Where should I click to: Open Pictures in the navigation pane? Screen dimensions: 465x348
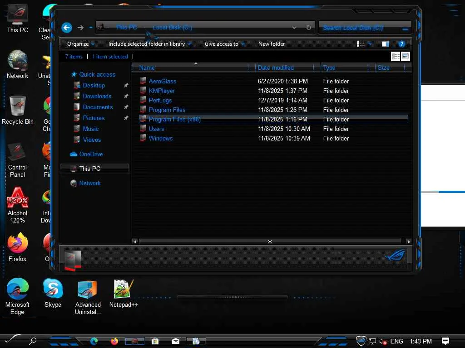(94, 118)
